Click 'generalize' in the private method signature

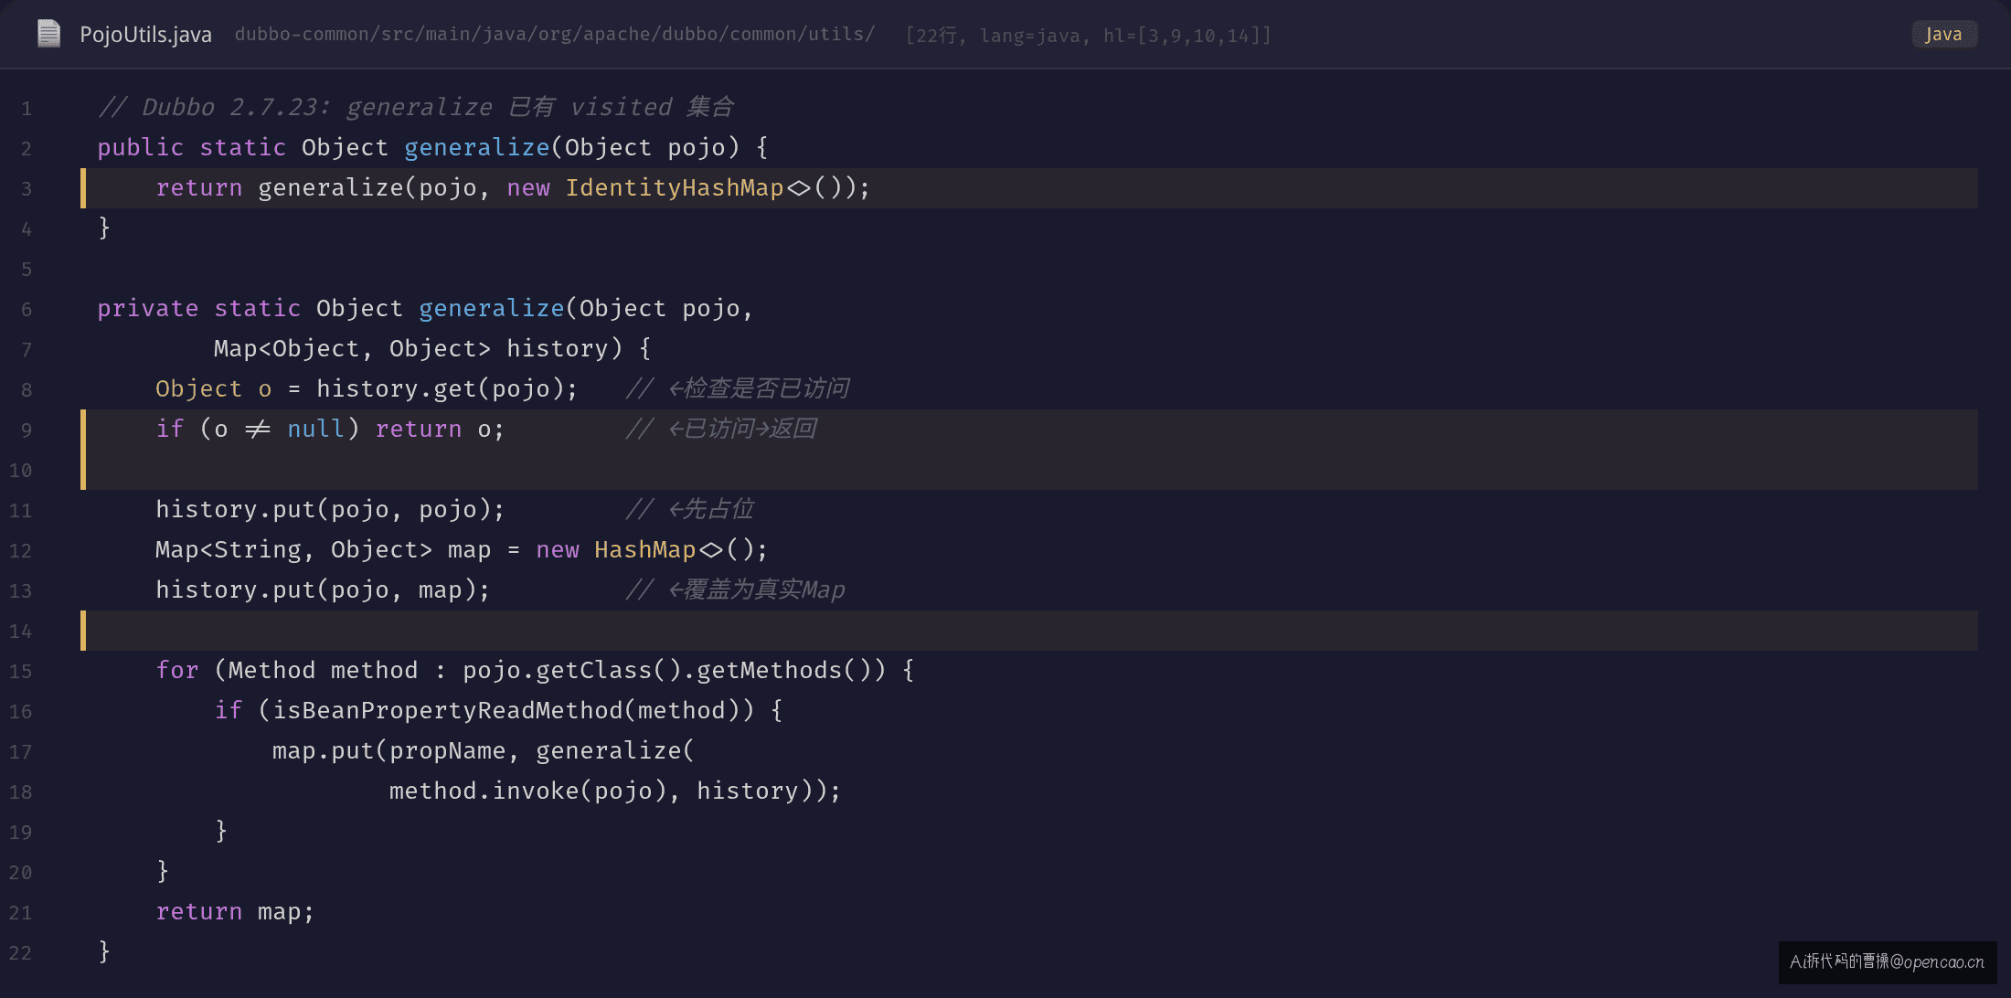click(x=491, y=308)
